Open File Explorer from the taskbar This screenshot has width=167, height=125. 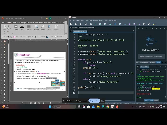(98, 107)
